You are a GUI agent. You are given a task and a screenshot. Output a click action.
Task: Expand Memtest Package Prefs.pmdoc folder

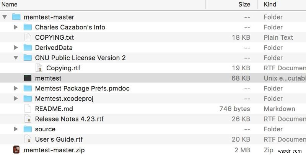[x=16, y=88]
